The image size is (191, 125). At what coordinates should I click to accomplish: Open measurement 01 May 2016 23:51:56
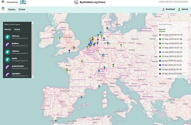click(x=171, y=43)
